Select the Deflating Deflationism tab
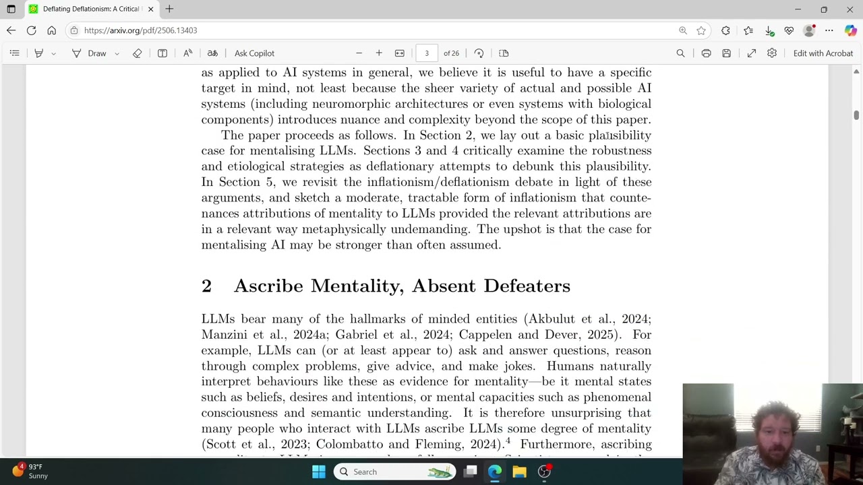 pos(91,9)
